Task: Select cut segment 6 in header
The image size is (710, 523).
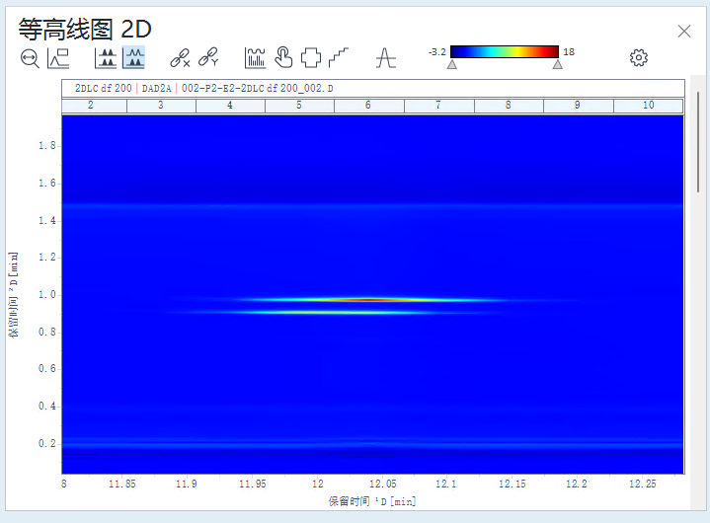Action: coord(369,106)
